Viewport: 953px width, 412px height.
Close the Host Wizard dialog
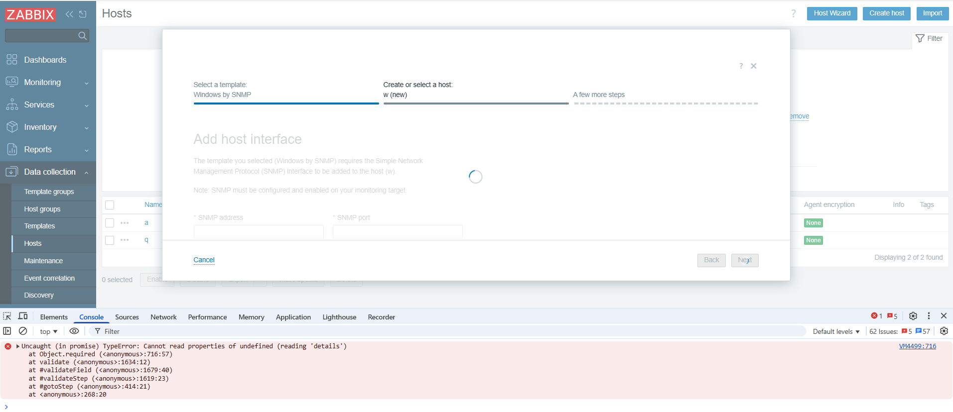click(x=754, y=66)
